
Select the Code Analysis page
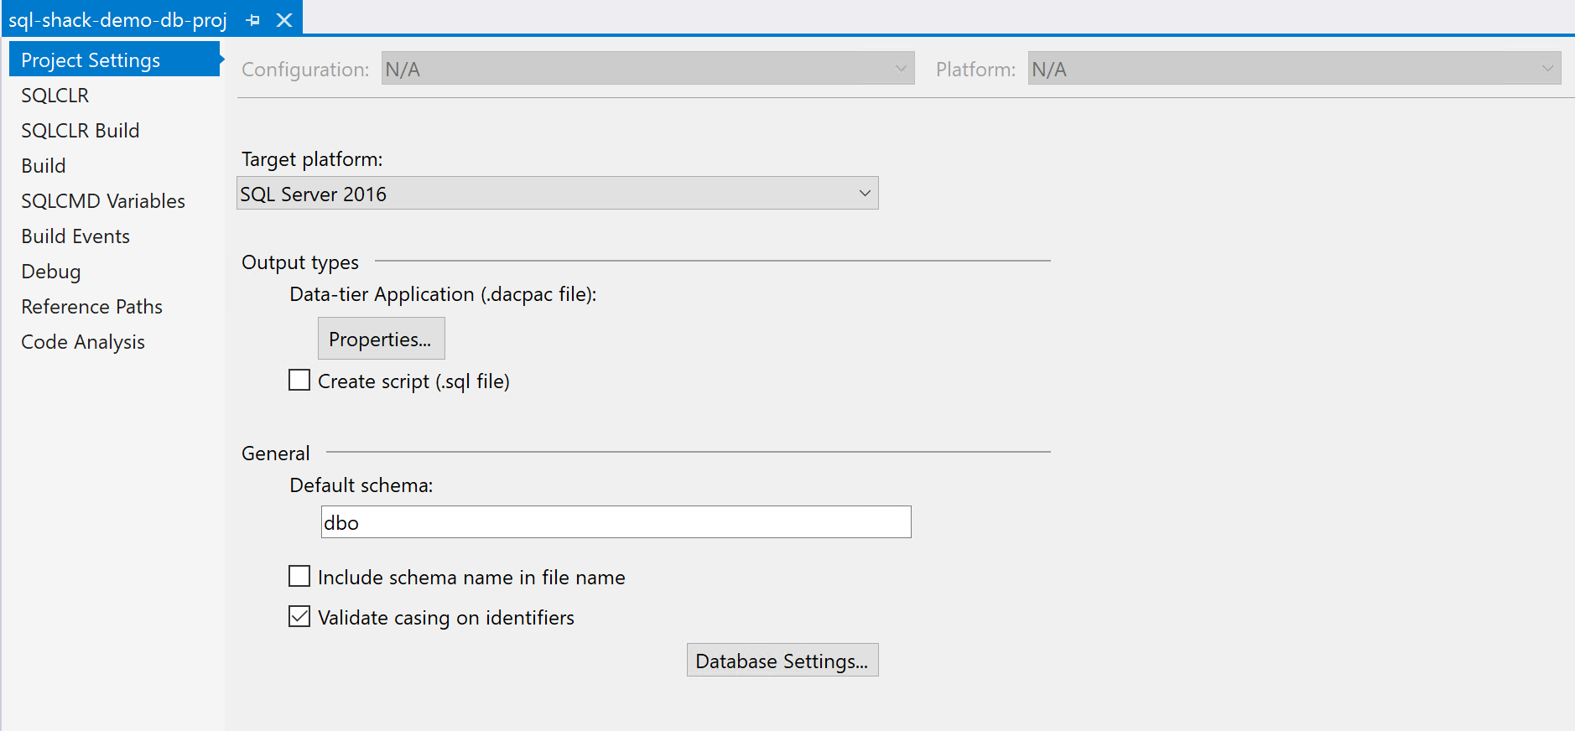pos(83,342)
